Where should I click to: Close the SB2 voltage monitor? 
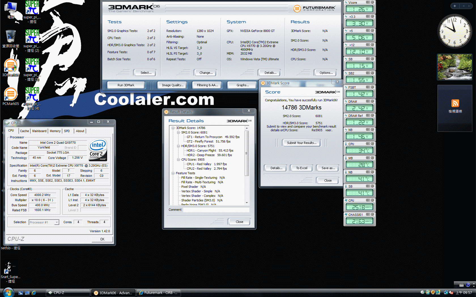click(372, 73)
